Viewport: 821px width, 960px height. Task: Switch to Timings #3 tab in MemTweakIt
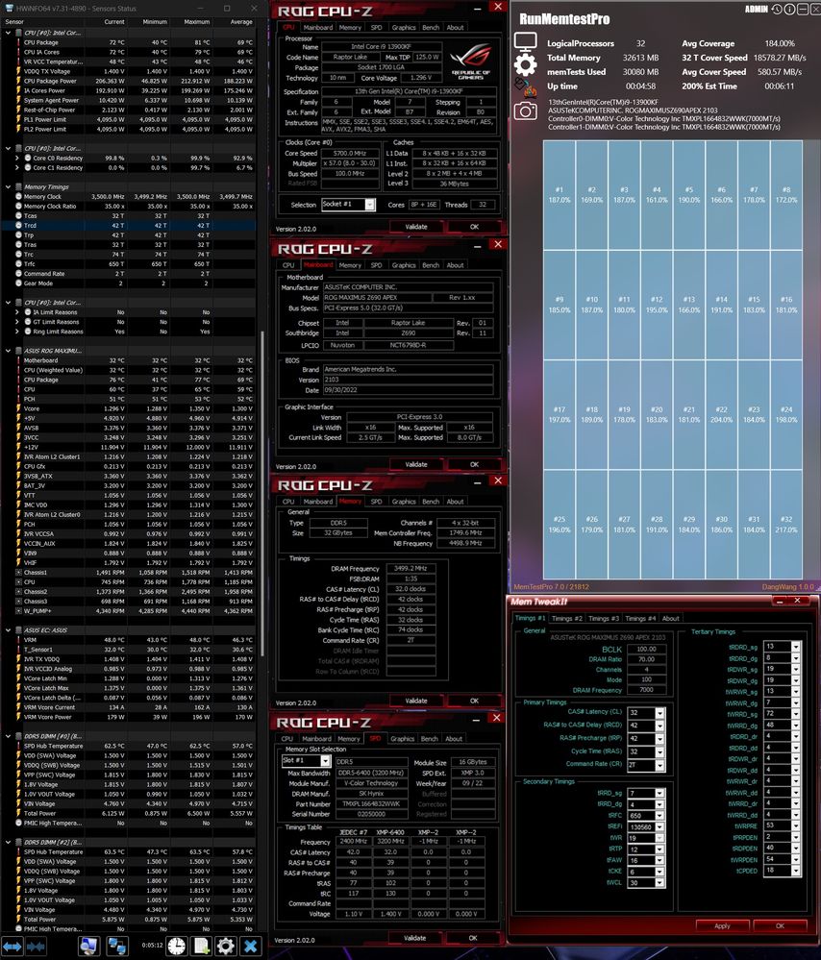(x=604, y=618)
